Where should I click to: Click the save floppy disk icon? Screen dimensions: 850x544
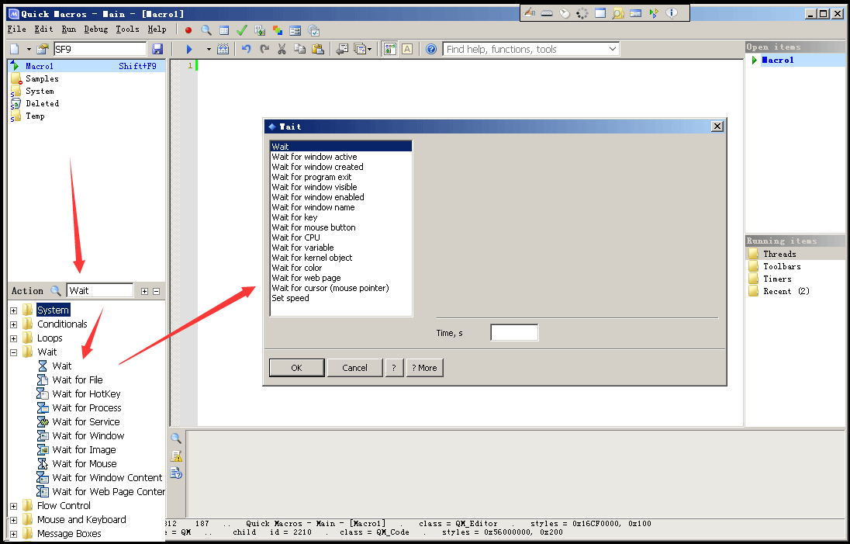157,49
